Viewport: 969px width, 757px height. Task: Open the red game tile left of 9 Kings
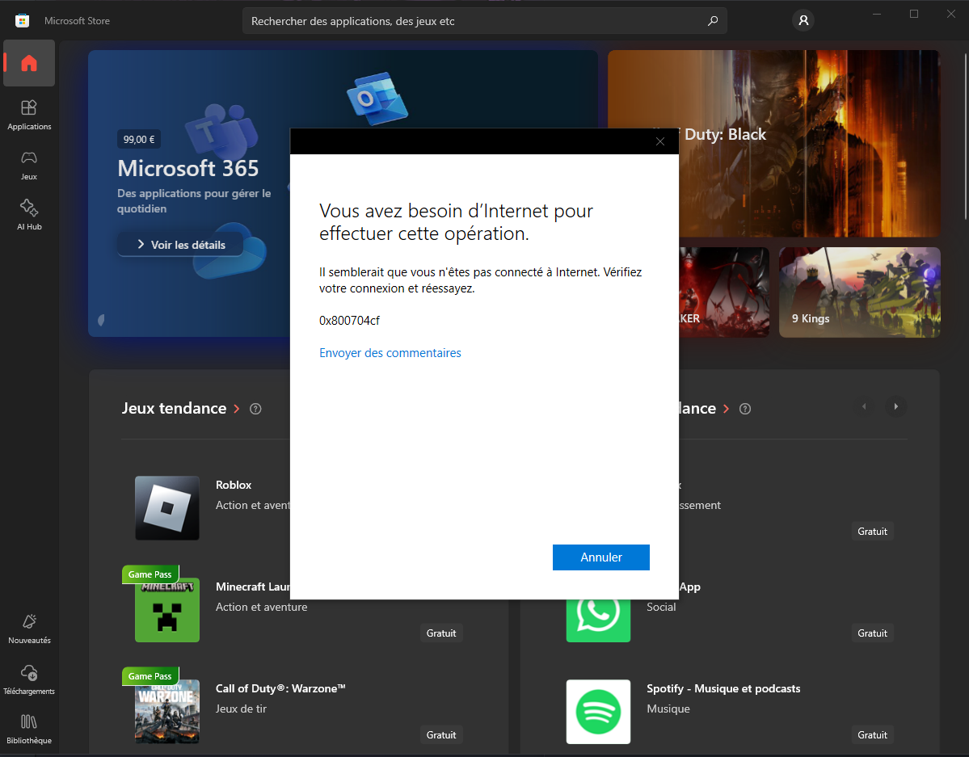click(724, 292)
